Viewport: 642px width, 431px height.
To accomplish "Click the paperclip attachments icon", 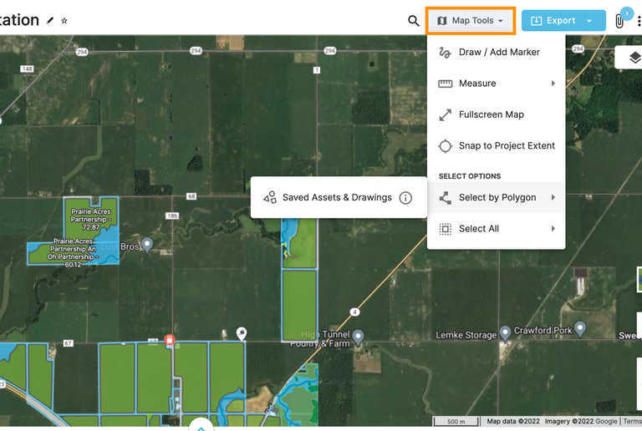I will 619,21.
